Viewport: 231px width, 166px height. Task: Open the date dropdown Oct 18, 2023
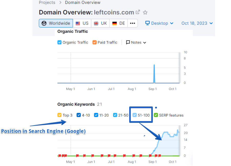[x=197, y=23]
